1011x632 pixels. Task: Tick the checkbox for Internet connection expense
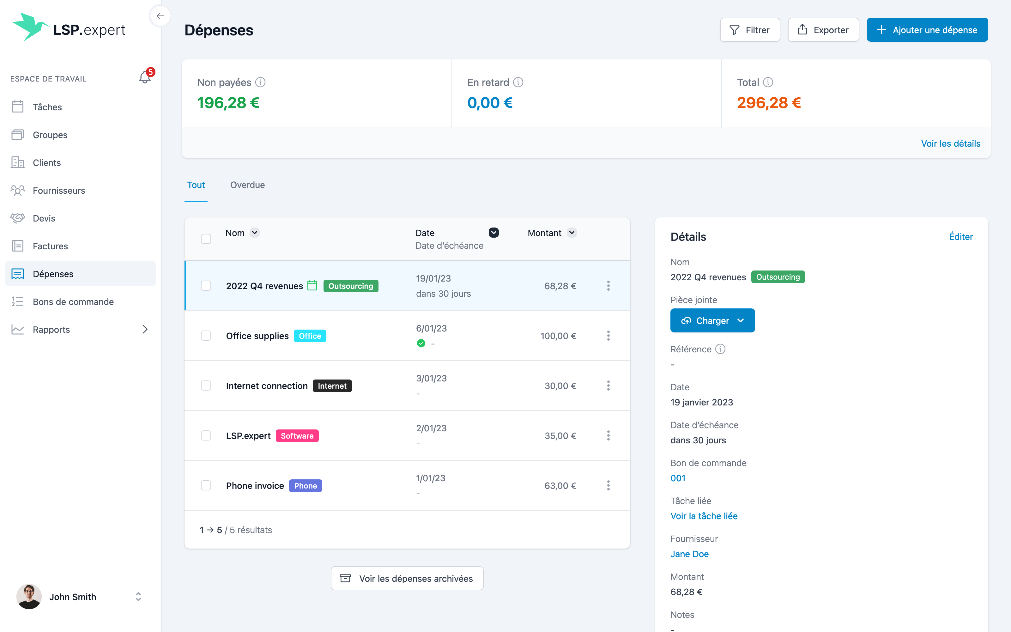coord(206,386)
